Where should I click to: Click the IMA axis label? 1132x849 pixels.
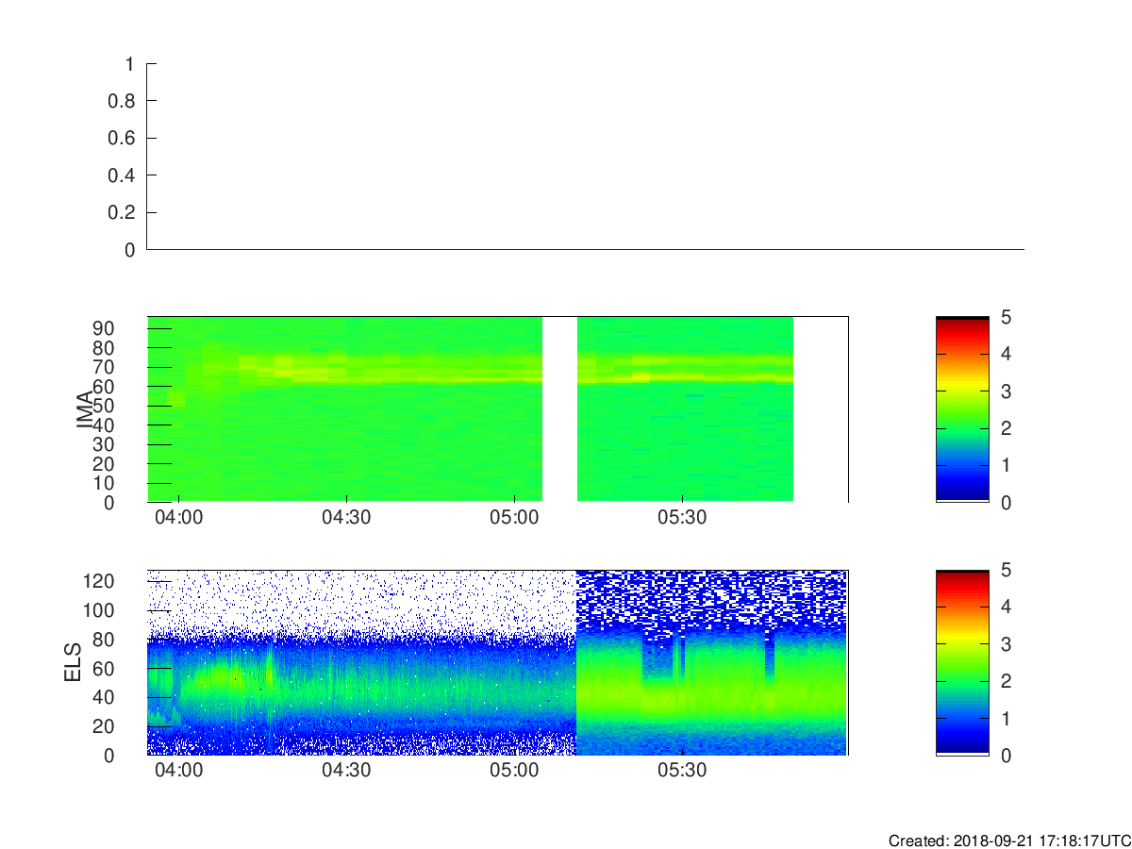[x=84, y=409]
